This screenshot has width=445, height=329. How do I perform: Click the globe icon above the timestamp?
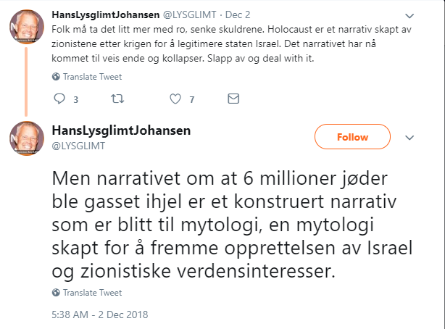click(57, 292)
